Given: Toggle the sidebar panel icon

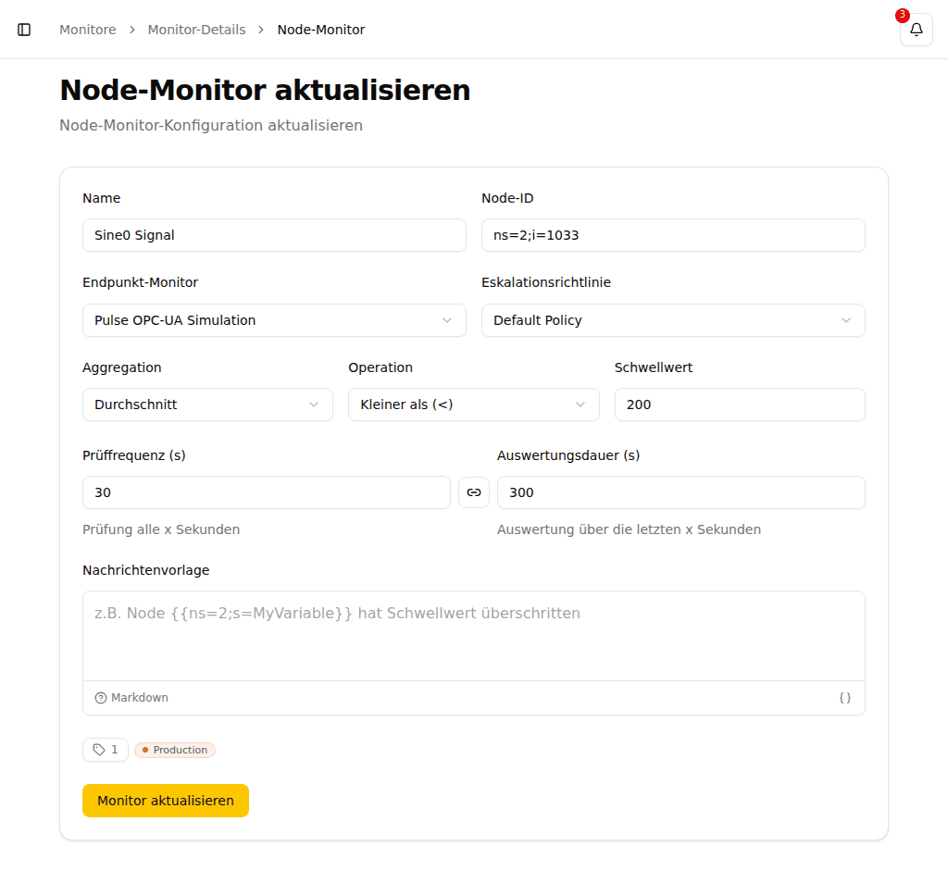Looking at the screenshot, I should click(24, 30).
